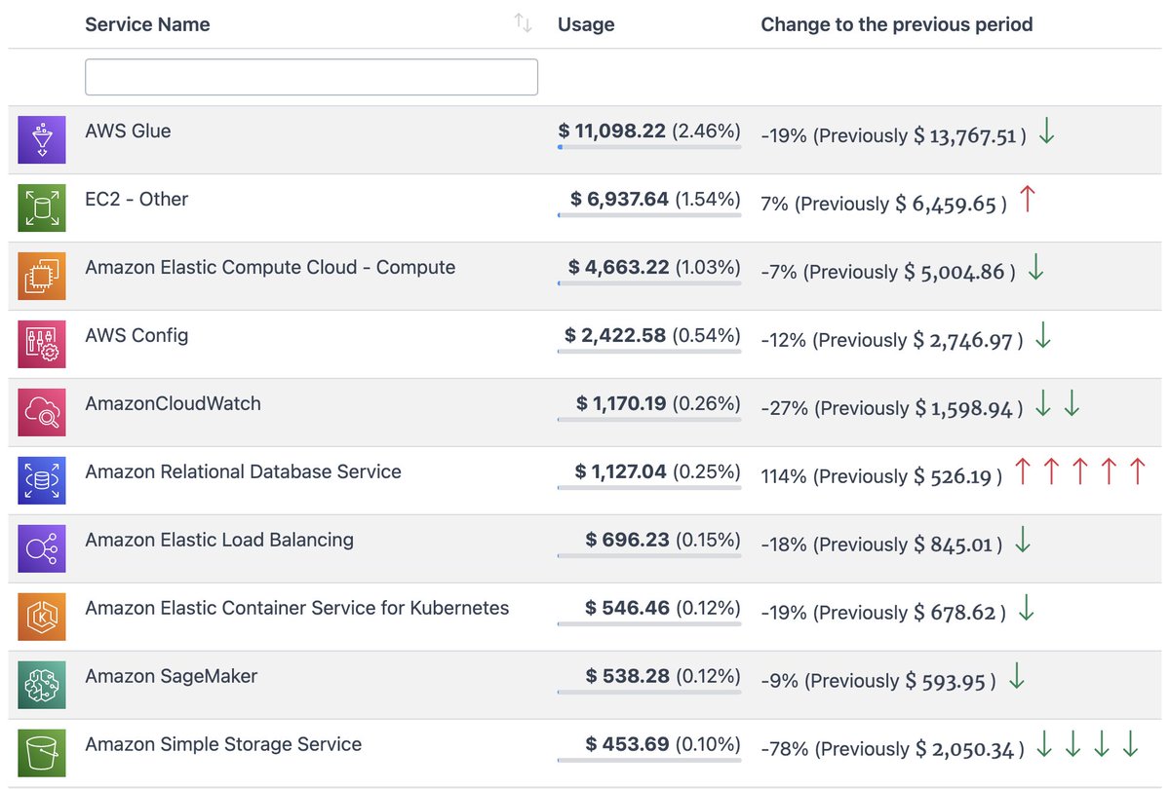Click the AWS Config service icon

pos(41,344)
